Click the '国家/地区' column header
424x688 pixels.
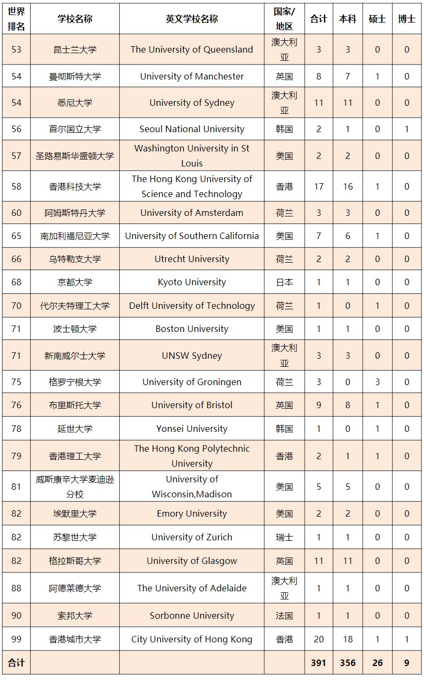(x=284, y=19)
